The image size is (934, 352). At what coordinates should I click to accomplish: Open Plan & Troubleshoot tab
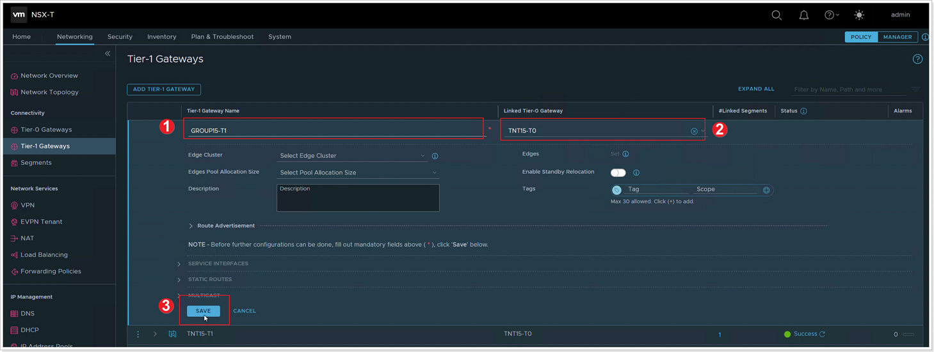[222, 37]
